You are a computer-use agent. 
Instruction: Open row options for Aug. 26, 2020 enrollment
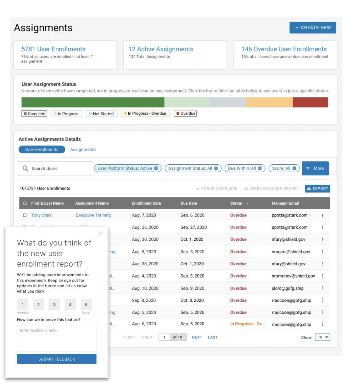point(322,227)
